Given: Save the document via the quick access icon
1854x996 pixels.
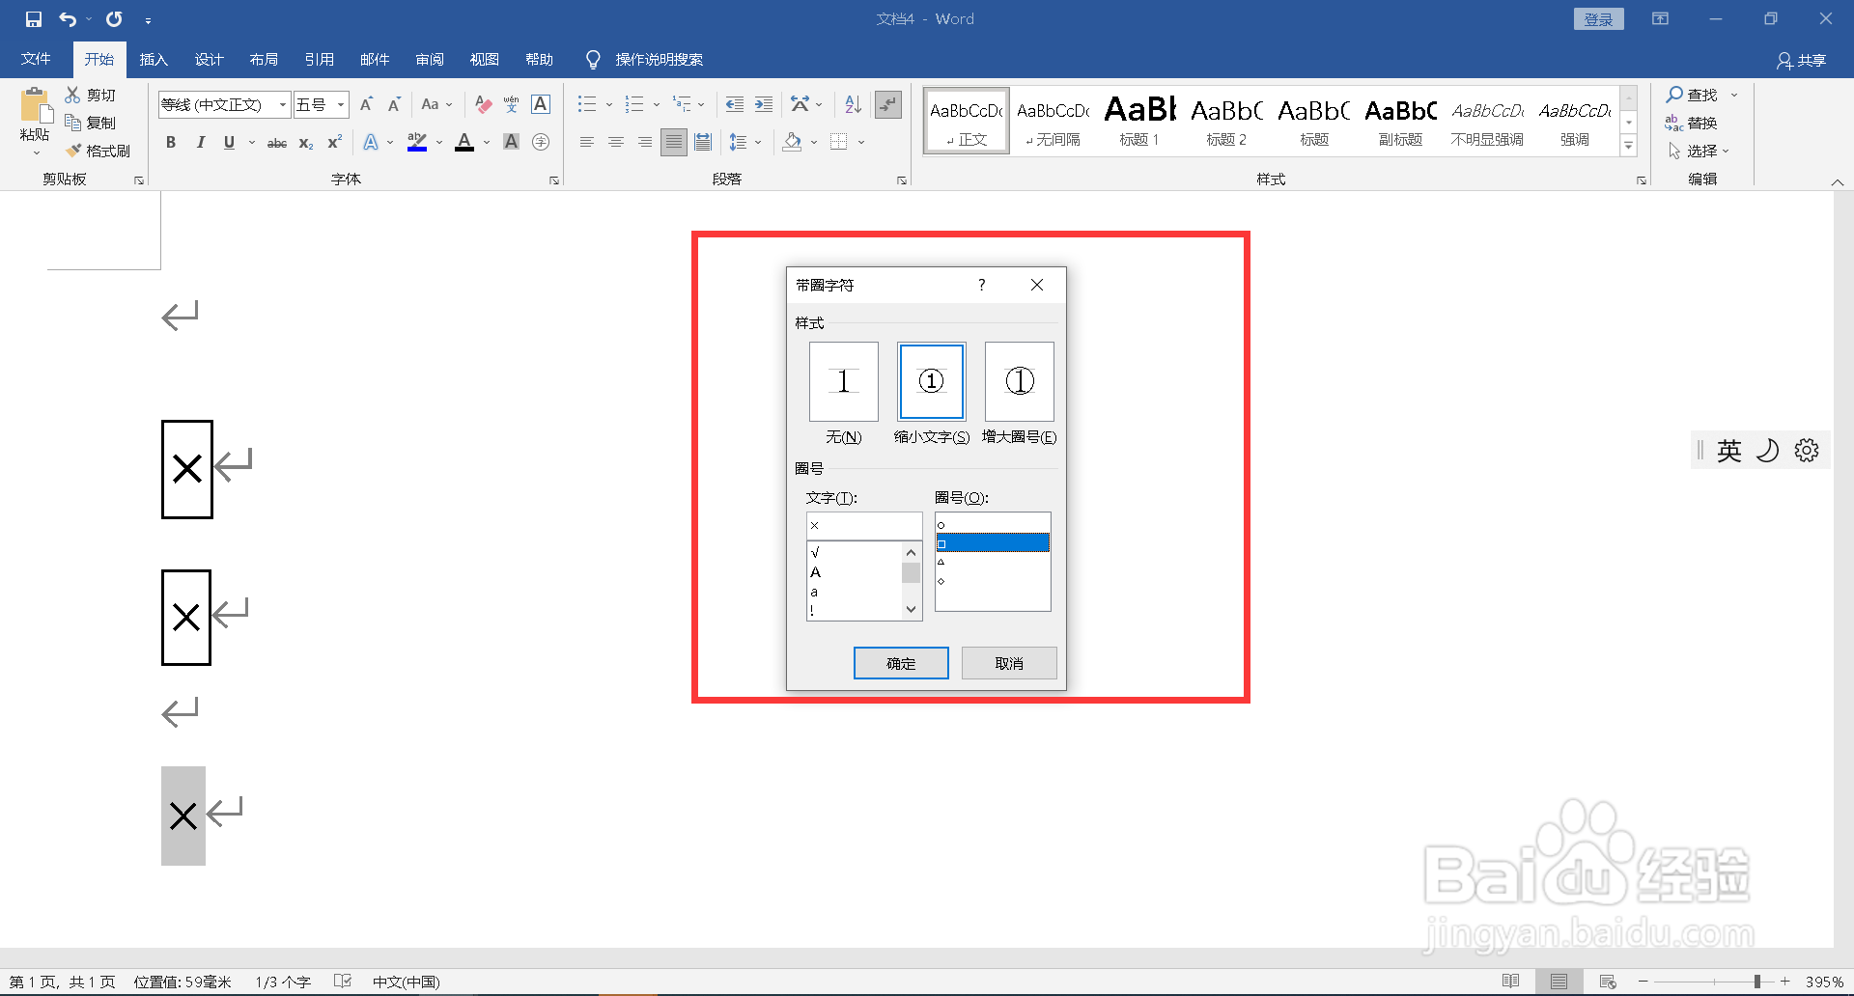Looking at the screenshot, I should click(34, 19).
